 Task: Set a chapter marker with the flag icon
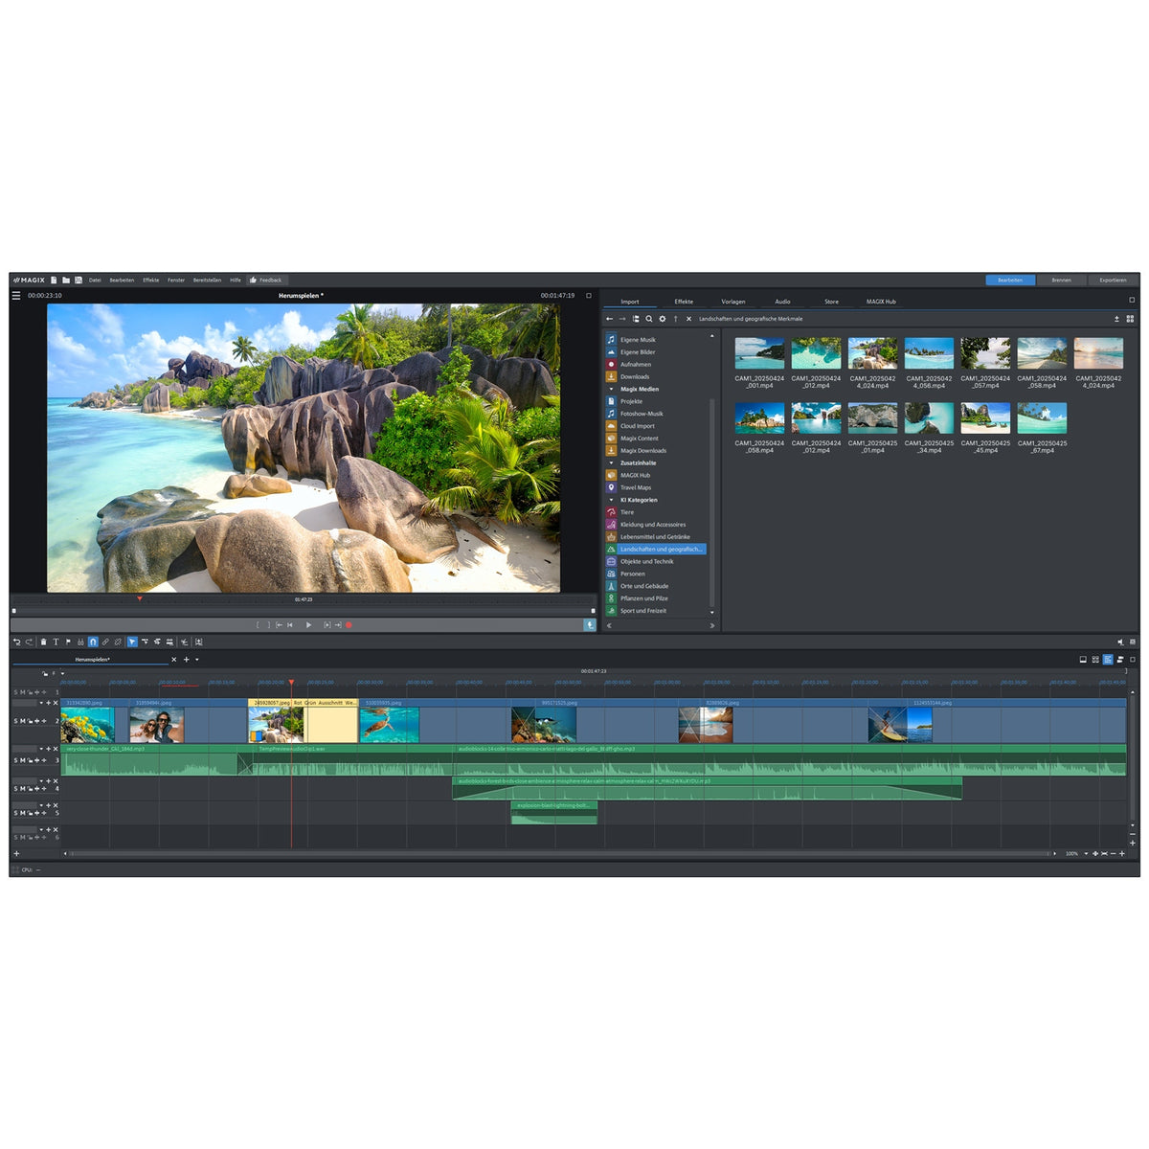(x=68, y=642)
